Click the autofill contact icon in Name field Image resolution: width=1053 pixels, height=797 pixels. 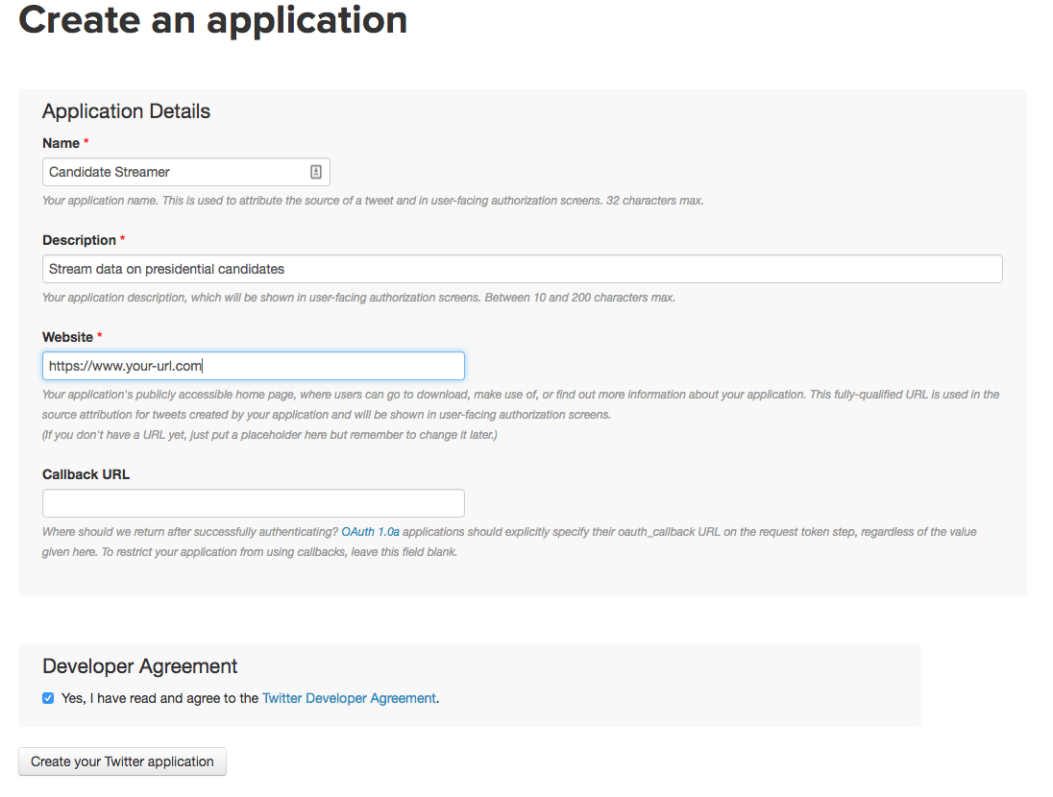click(x=316, y=172)
